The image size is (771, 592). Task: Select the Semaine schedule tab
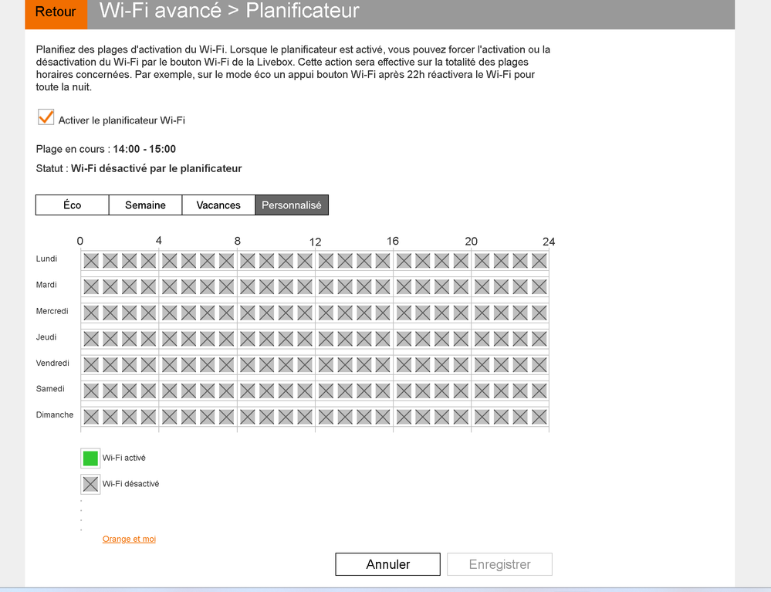pos(145,205)
